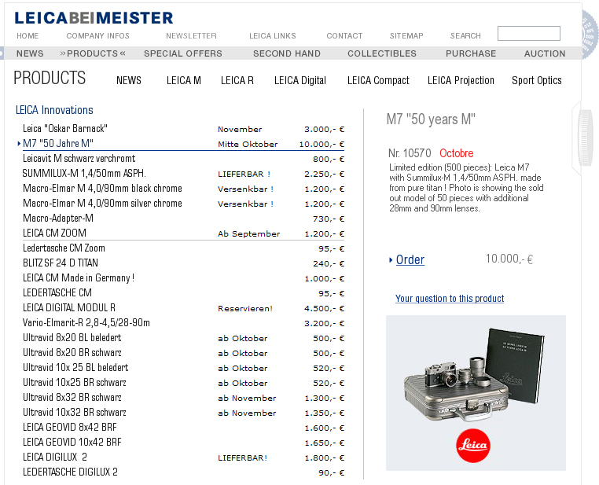Viewport: 599px width, 485px height.
Task: Select Ultravid 8x32 BR schwarz item
Action: (72, 397)
